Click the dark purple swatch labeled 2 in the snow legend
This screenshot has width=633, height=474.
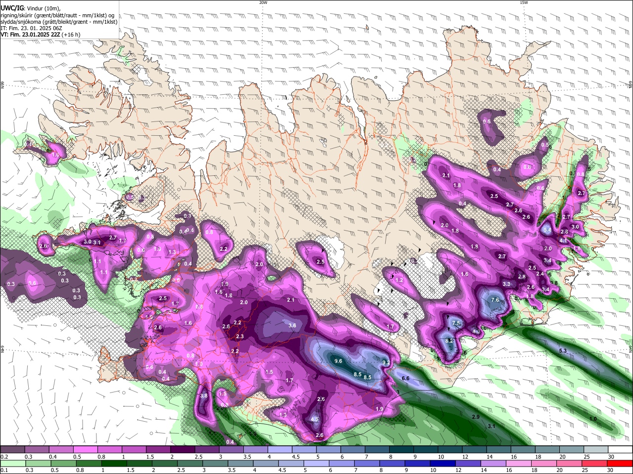182,449
